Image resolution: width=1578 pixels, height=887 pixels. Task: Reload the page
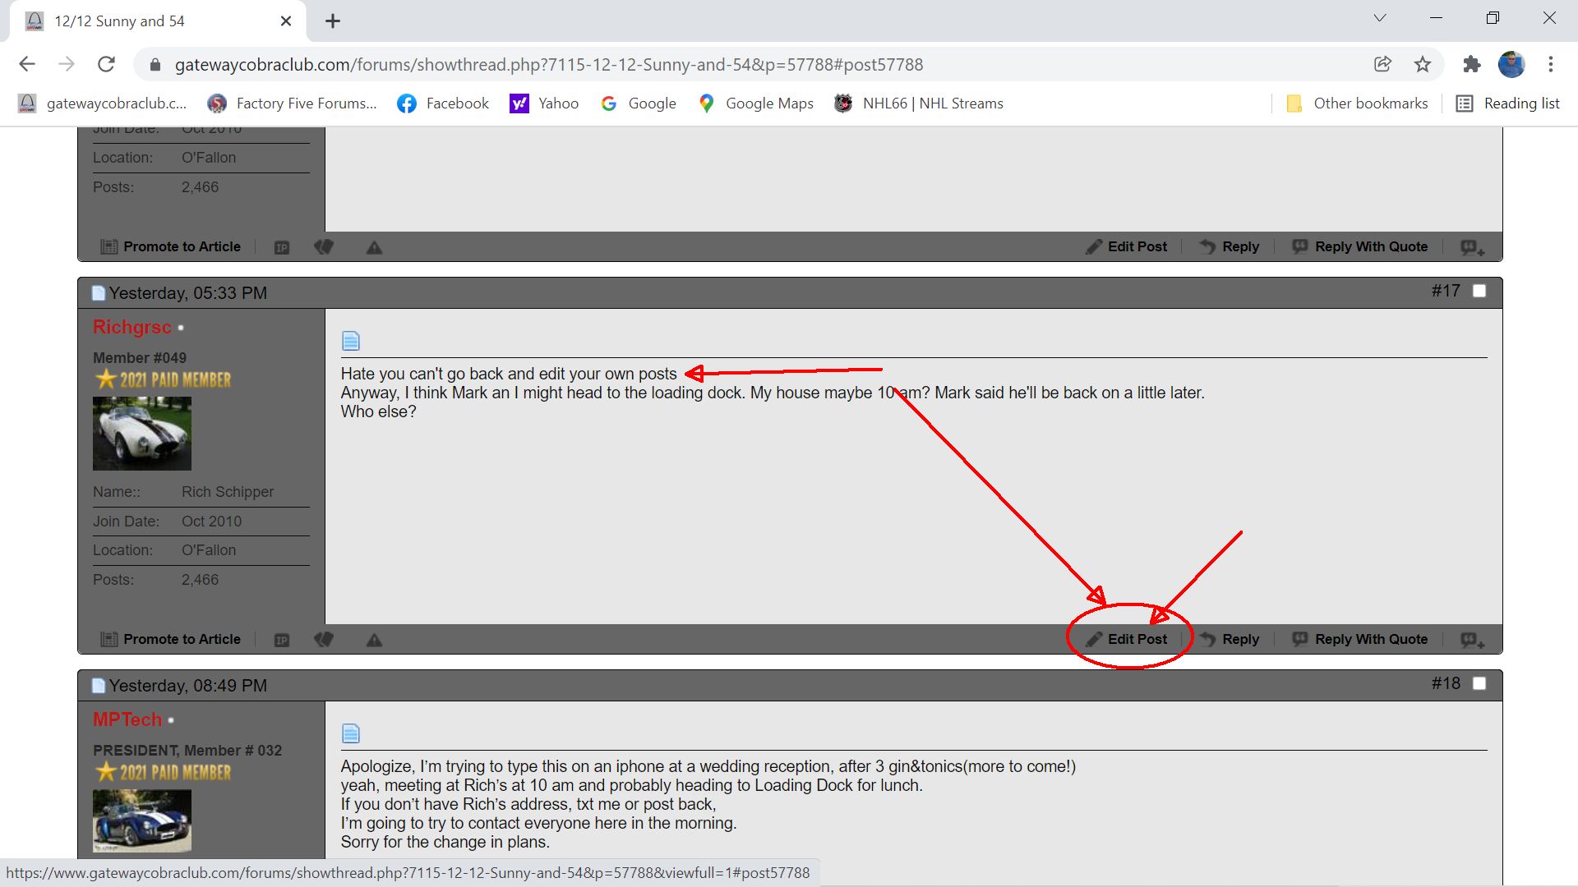106,64
